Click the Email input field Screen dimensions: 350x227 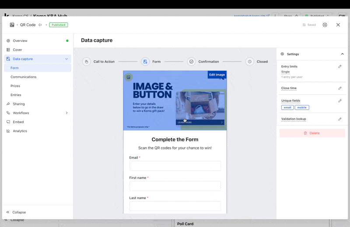(x=175, y=166)
